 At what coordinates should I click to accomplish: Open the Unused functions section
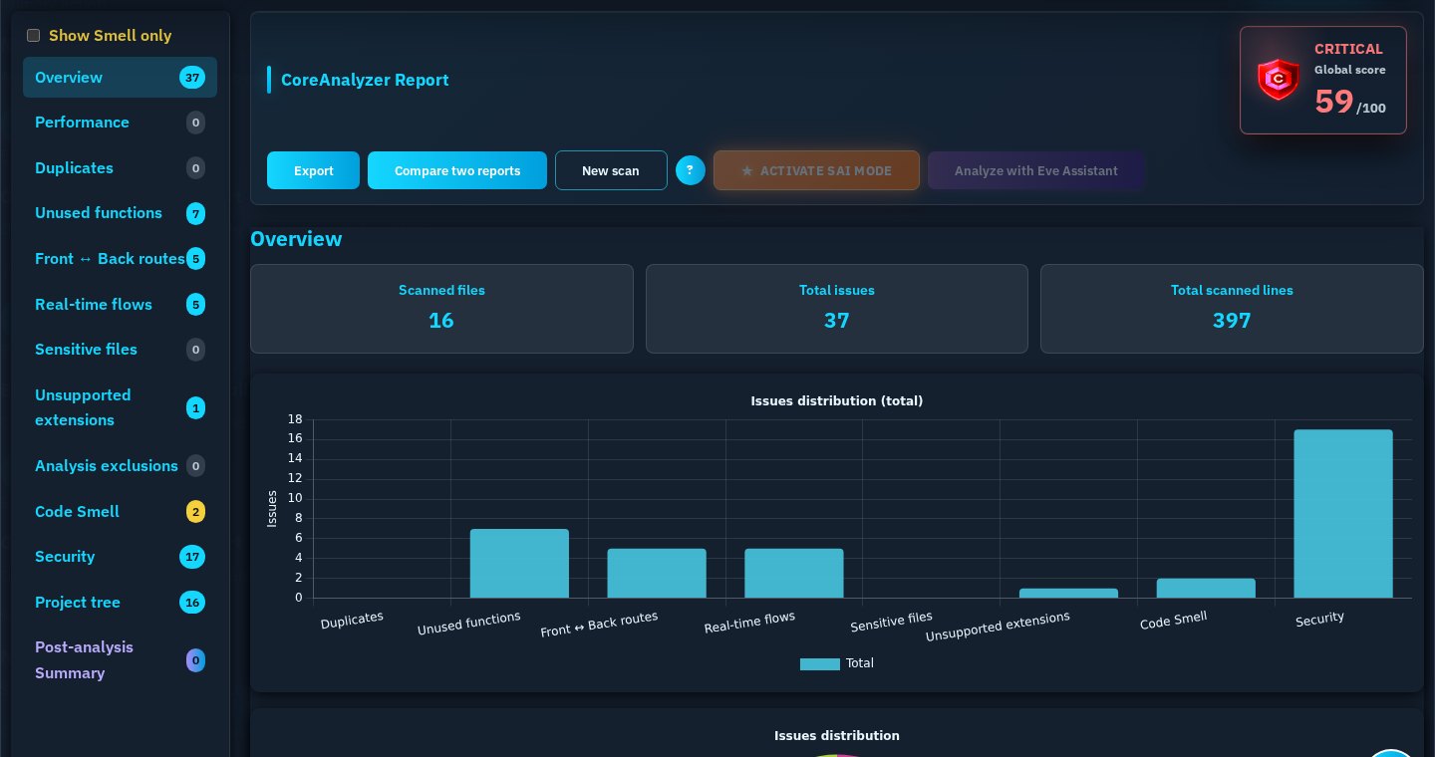(120, 213)
